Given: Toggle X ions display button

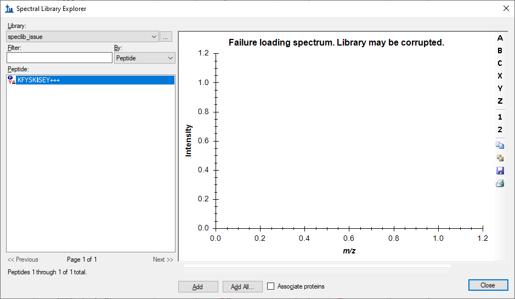Looking at the screenshot, I should (x=500, y=76).
